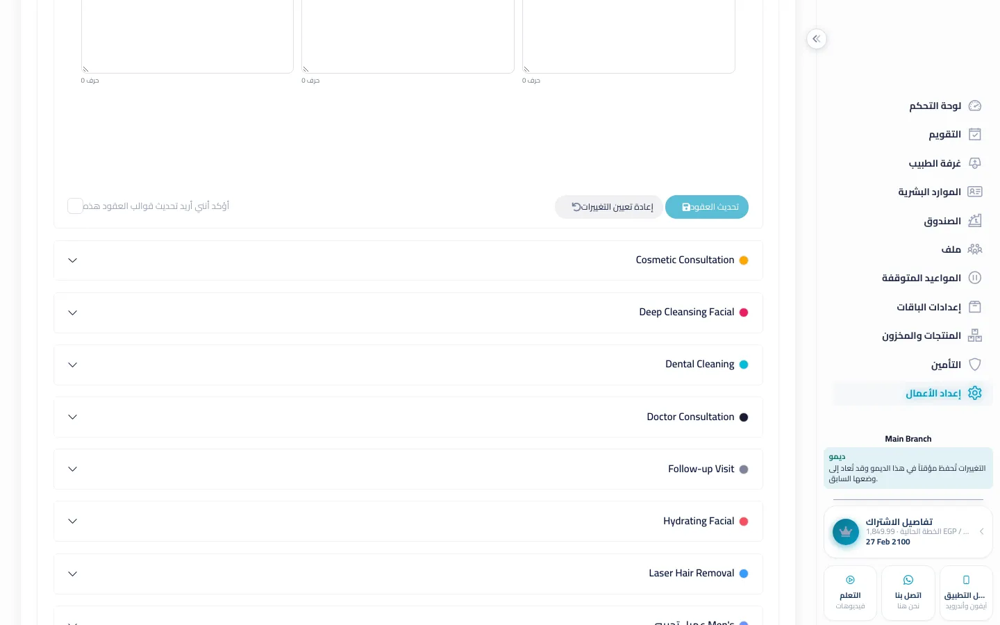Image resolution: width=1000 pixels, height=625 pixels.
Task: Expand the Cosmetic Consultation section
Action: [408, 260]
